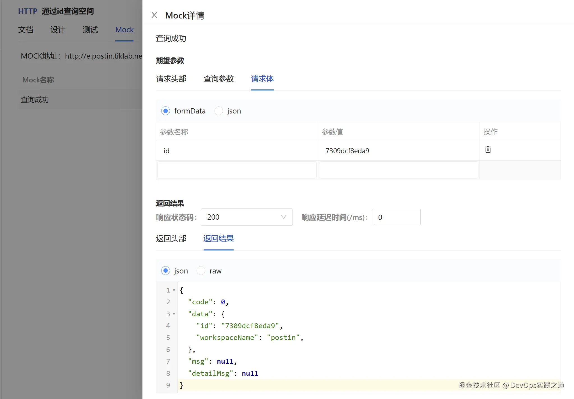Collapse code fold arrow on line 1
The height and width of the screenshot is (399, 574).
[x=174, y=290]
